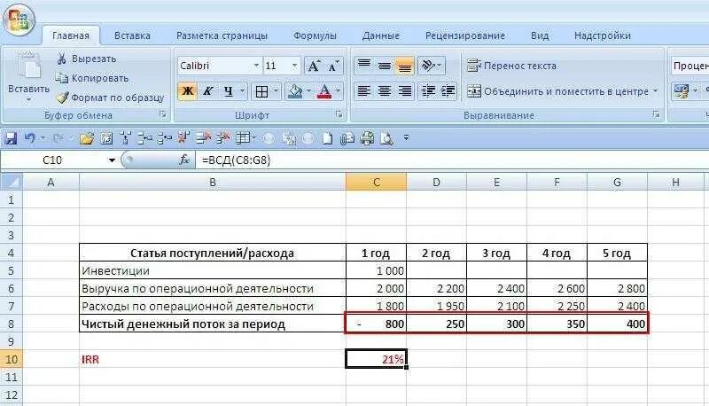Viewport: 709px width, 406px height.
Task: Expand the font color dropdown arrow
Action: point(339,92)
